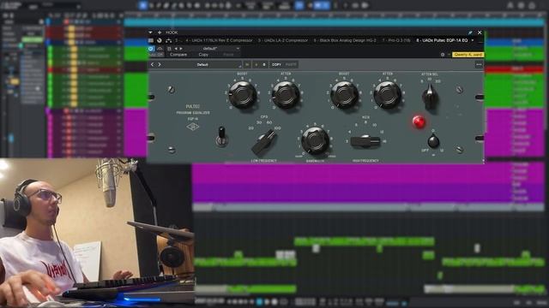Screen dimensions: 549x308
Task: Switch to the 5 - UADx LA-2 Compressor tab
Action: pyautogui.click(x=283, y=40)
